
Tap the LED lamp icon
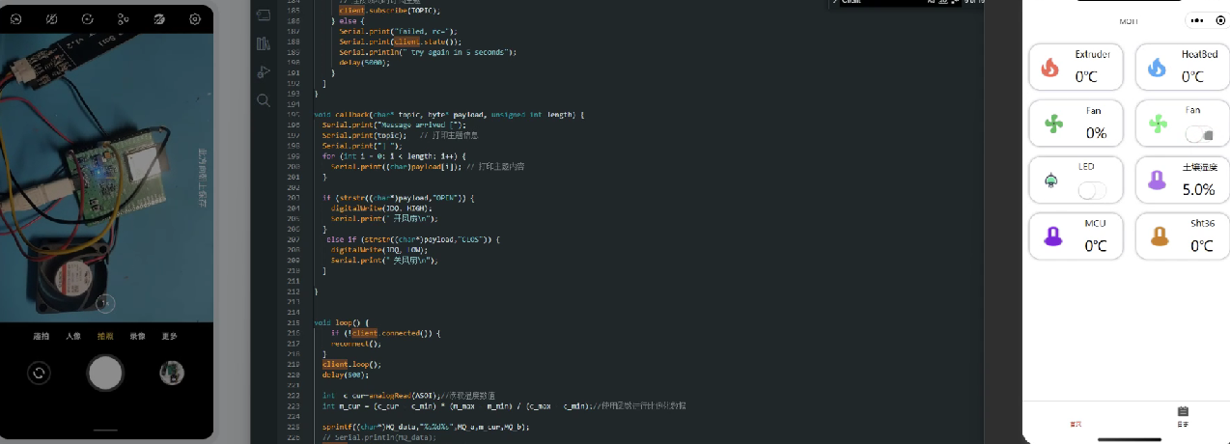click(1050, 180)
